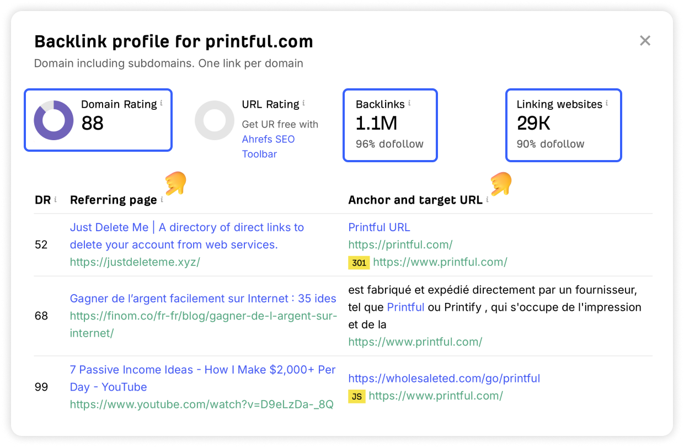
Task: Click the purple Domain Rating donut chart
Action: [53, 120]
